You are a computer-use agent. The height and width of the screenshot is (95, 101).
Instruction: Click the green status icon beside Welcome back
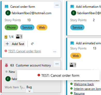(71, 84)
